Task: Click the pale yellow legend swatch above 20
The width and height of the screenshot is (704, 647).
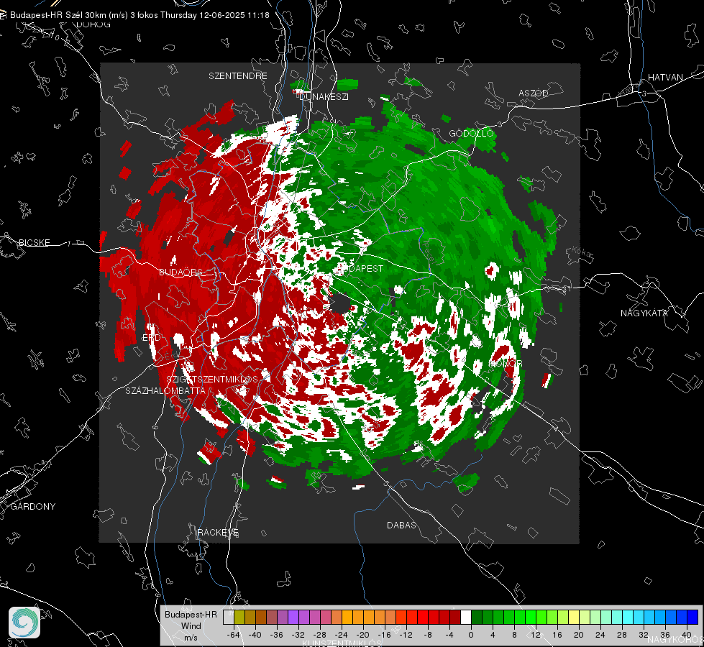Action: pyautogui.click(x=574, y=617)
